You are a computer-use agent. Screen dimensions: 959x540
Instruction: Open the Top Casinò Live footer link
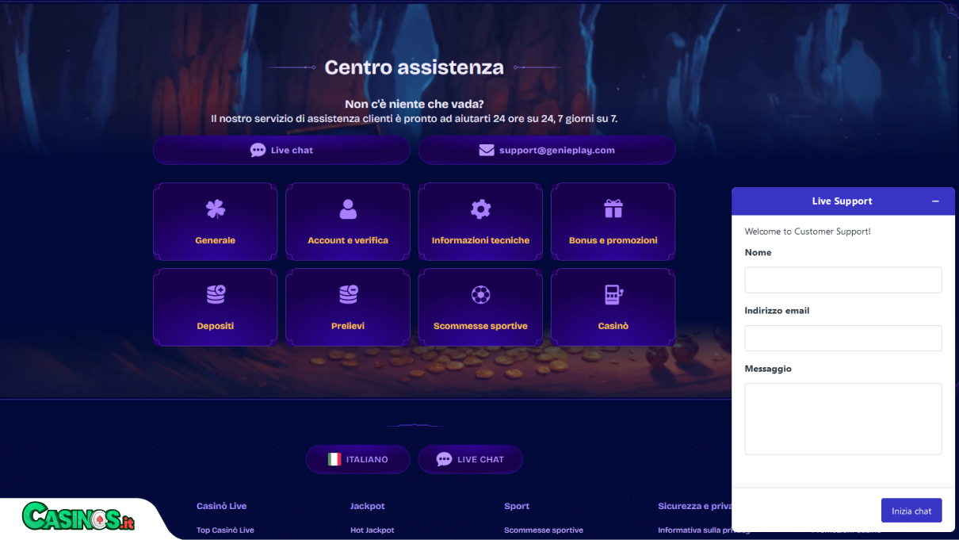click(x=225, y=530)
